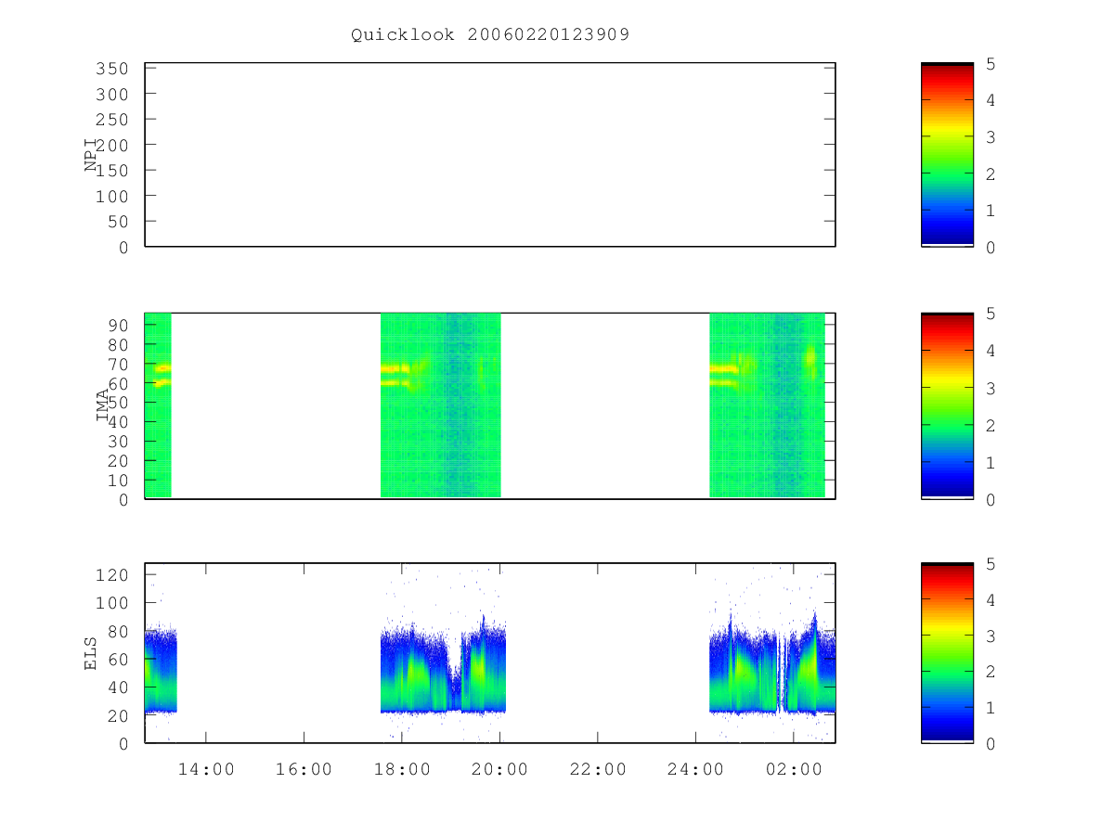Click the 18:00 time axis label
Image resolution: width=1114 pixels, height=835 pixels.
(x=402, y=769)
